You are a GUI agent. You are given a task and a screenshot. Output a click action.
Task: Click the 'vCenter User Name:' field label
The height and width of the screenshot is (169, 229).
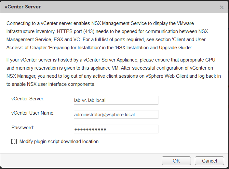click(x=33, y=113)
